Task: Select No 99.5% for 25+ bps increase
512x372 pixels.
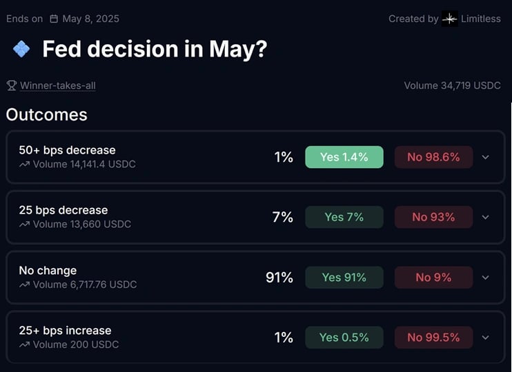Action: [x=433, y=338]
